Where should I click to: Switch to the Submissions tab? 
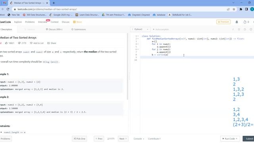pos(79,29)
